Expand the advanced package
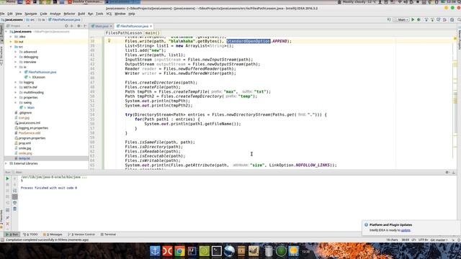The image size is (461, 259). coord(16,52)
